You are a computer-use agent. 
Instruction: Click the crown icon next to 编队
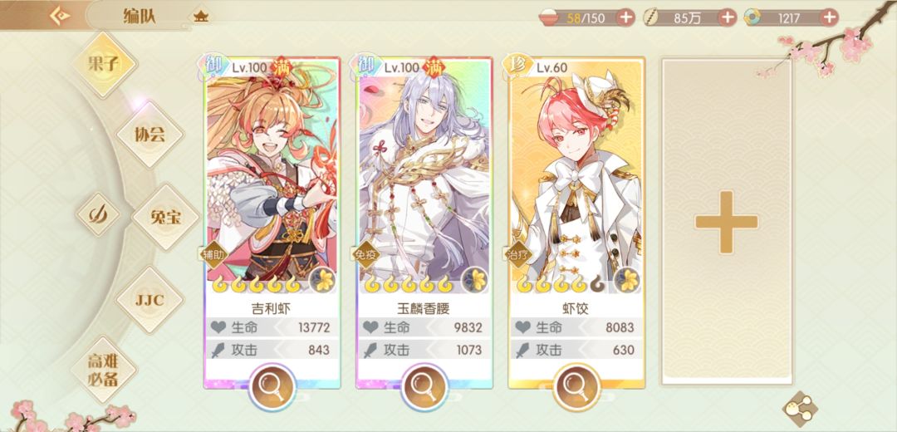pyautogui.click(x=201, y=16)
